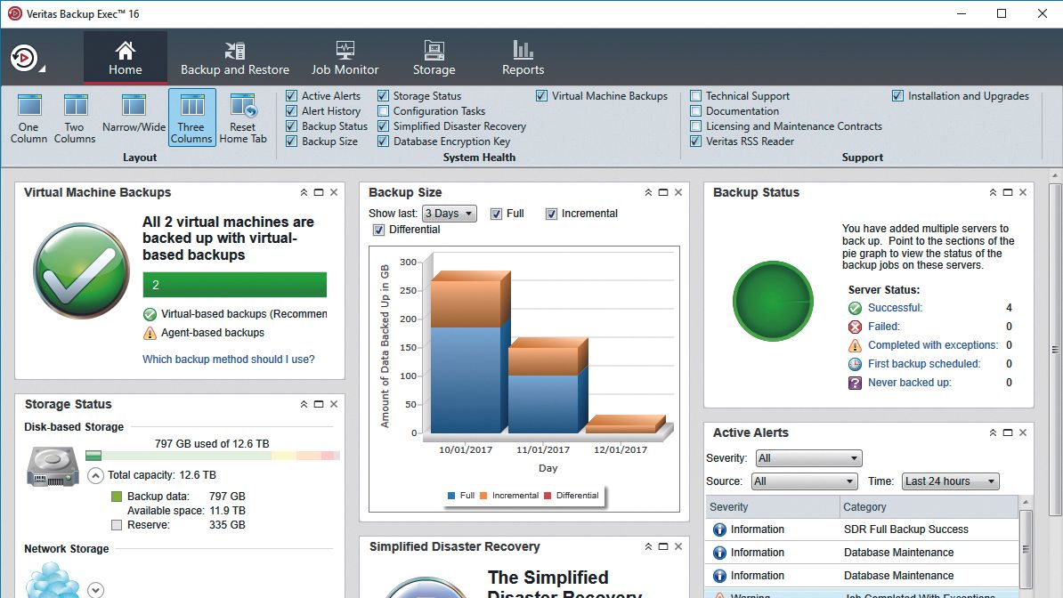Open the Backup Exec round application button

point(24,58)
